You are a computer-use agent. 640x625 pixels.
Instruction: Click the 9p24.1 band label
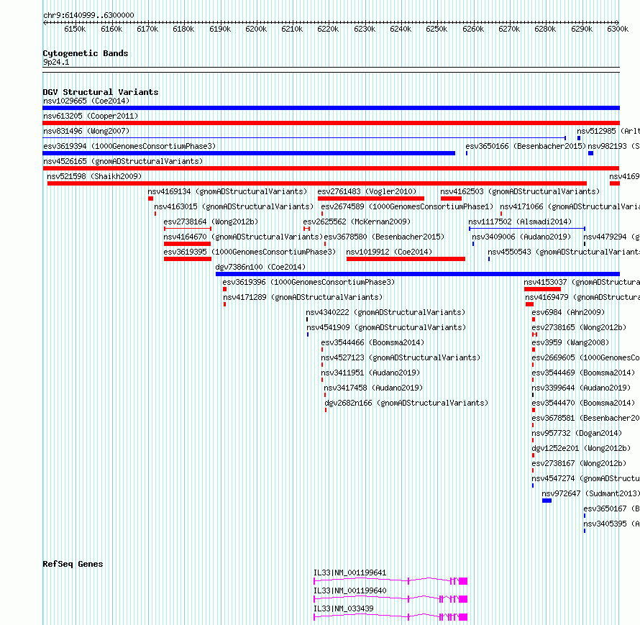click(56, 62)
